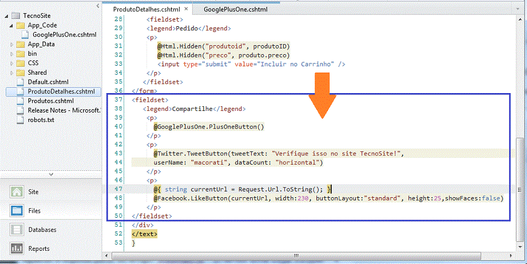The width and height of the screenshot is (527, 264).
Task: Open the Databases workspace icon
Action: pyautogui.click(x=17, y=230)
